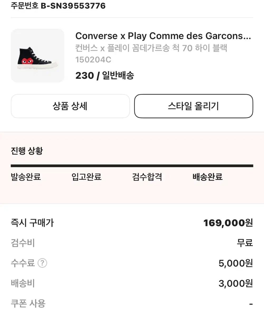The height and width of the screenshot is (317, 264).
Task: Click the Converse x Play Comme des Garcons title
Action: [163, 36]
